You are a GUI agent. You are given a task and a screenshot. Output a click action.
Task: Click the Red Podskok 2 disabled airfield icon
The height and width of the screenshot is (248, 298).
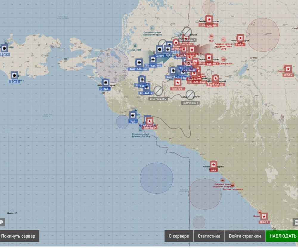(187, 31)
